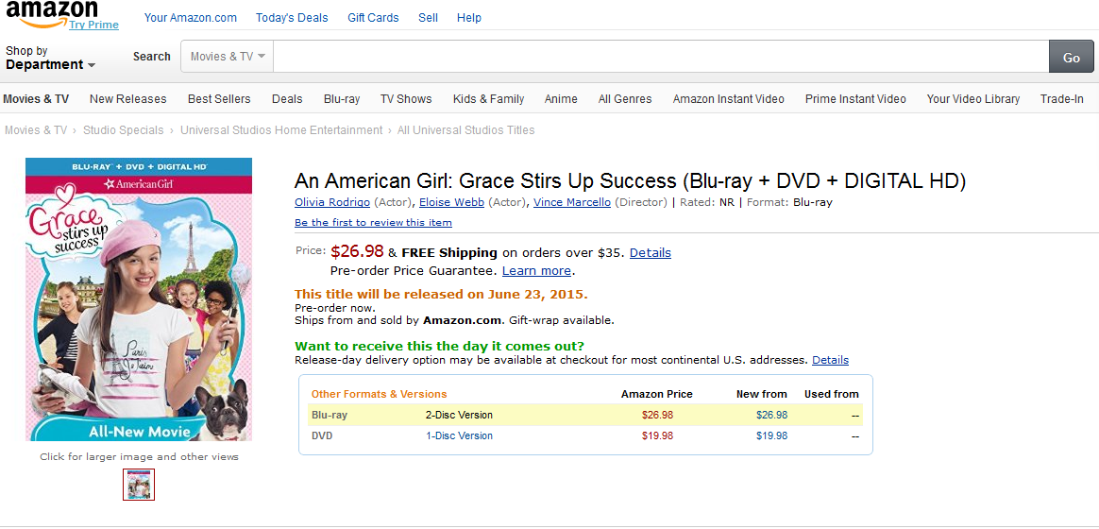
Task: Click 'Be the first to review this item'
Action: tap(373, 223)
